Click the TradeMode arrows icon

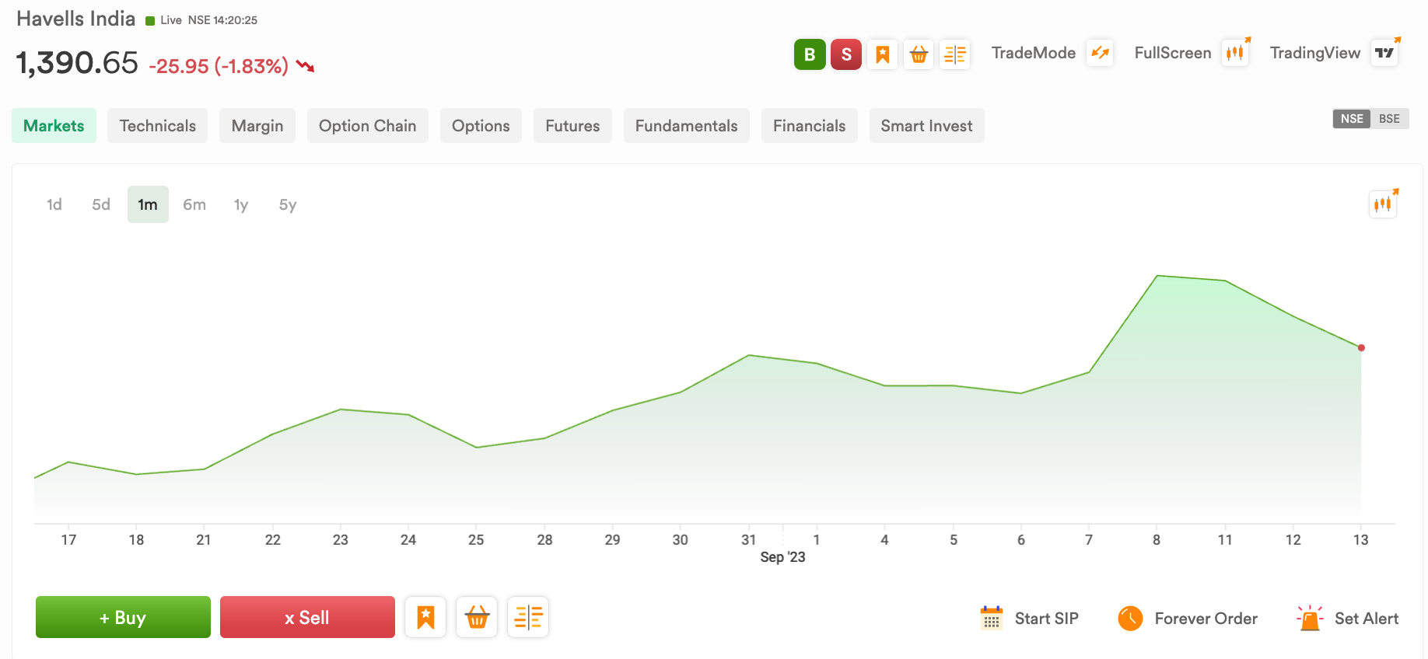(x=1100, y=53)
